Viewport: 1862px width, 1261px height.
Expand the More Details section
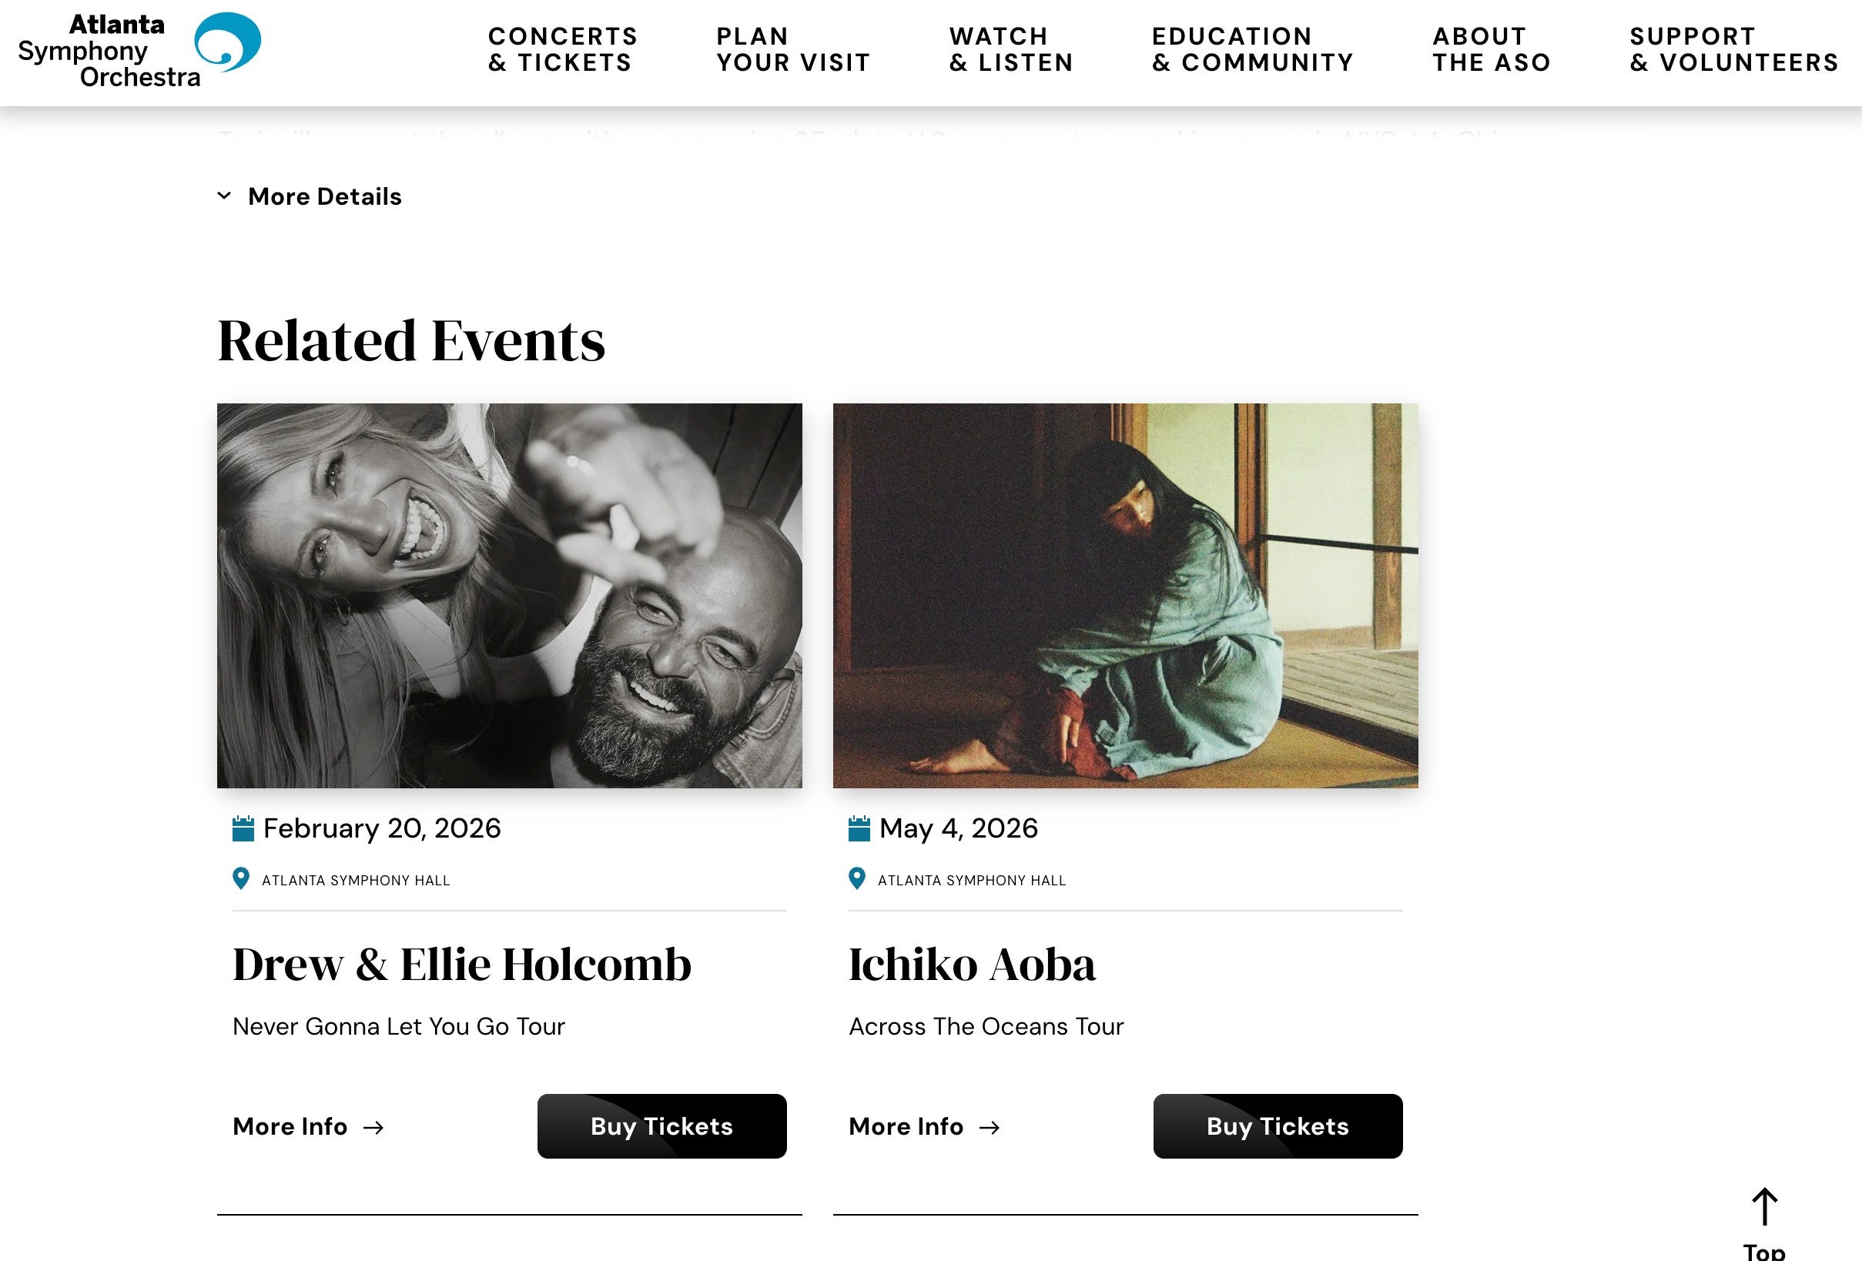pyautogui.click(x=310, y=196)
